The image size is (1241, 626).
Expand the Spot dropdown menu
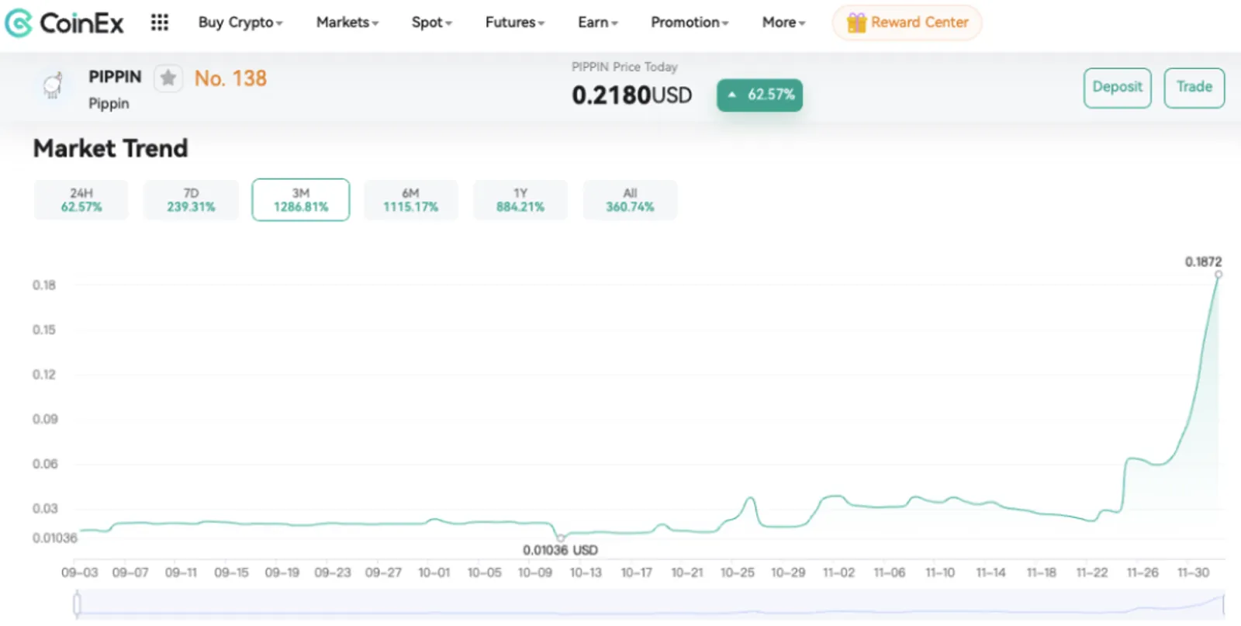pos(432,22)
